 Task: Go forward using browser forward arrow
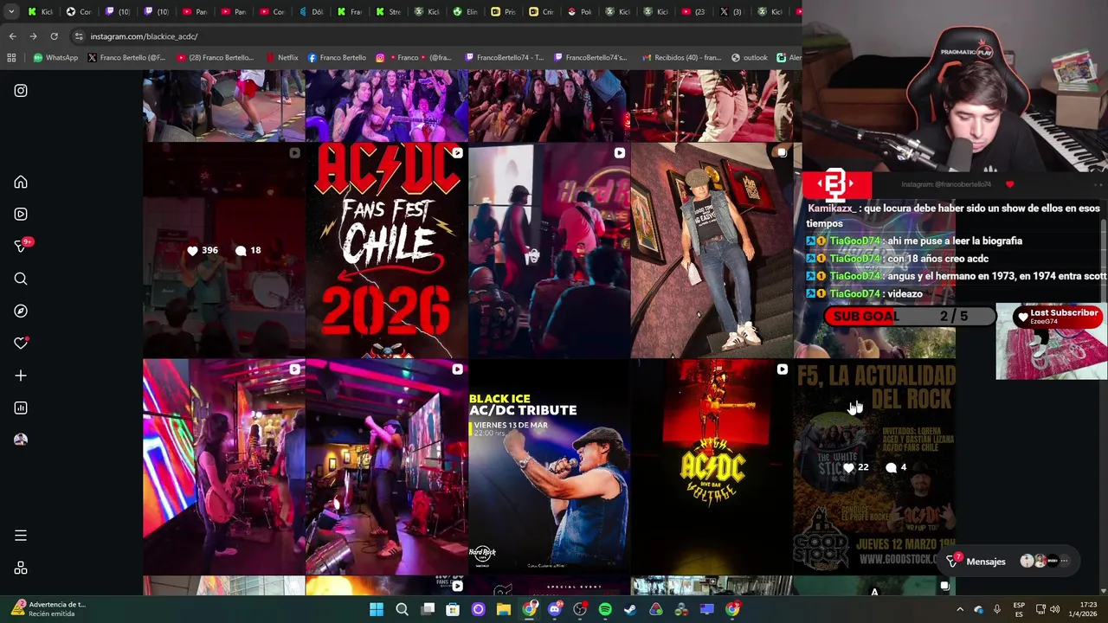33,36
